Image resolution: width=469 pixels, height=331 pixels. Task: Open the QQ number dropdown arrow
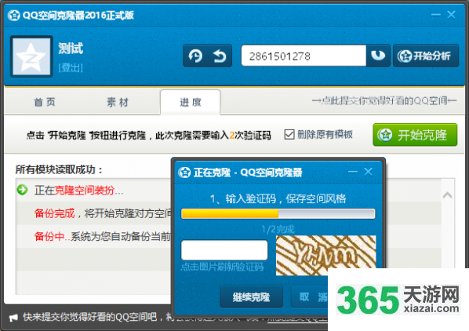tap(378, 56)
